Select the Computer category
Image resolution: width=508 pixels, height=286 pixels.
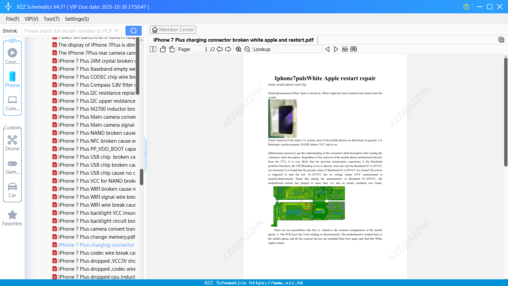12,103
